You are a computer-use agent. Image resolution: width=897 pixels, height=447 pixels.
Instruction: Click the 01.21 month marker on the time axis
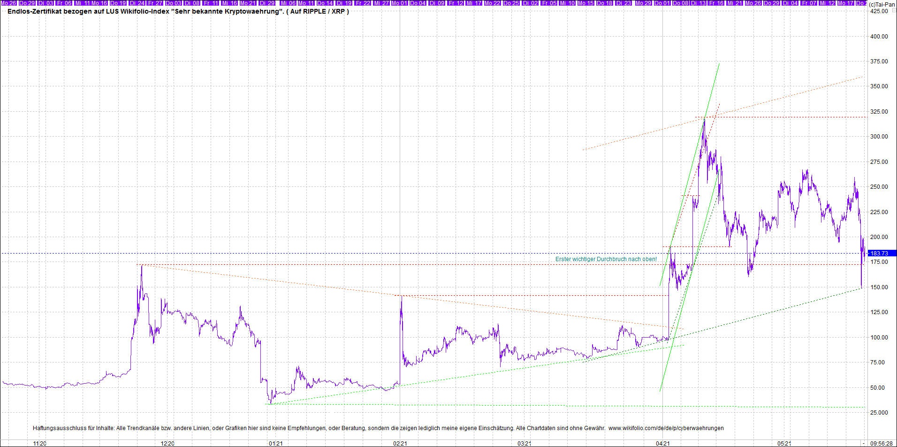coord(275,443)
